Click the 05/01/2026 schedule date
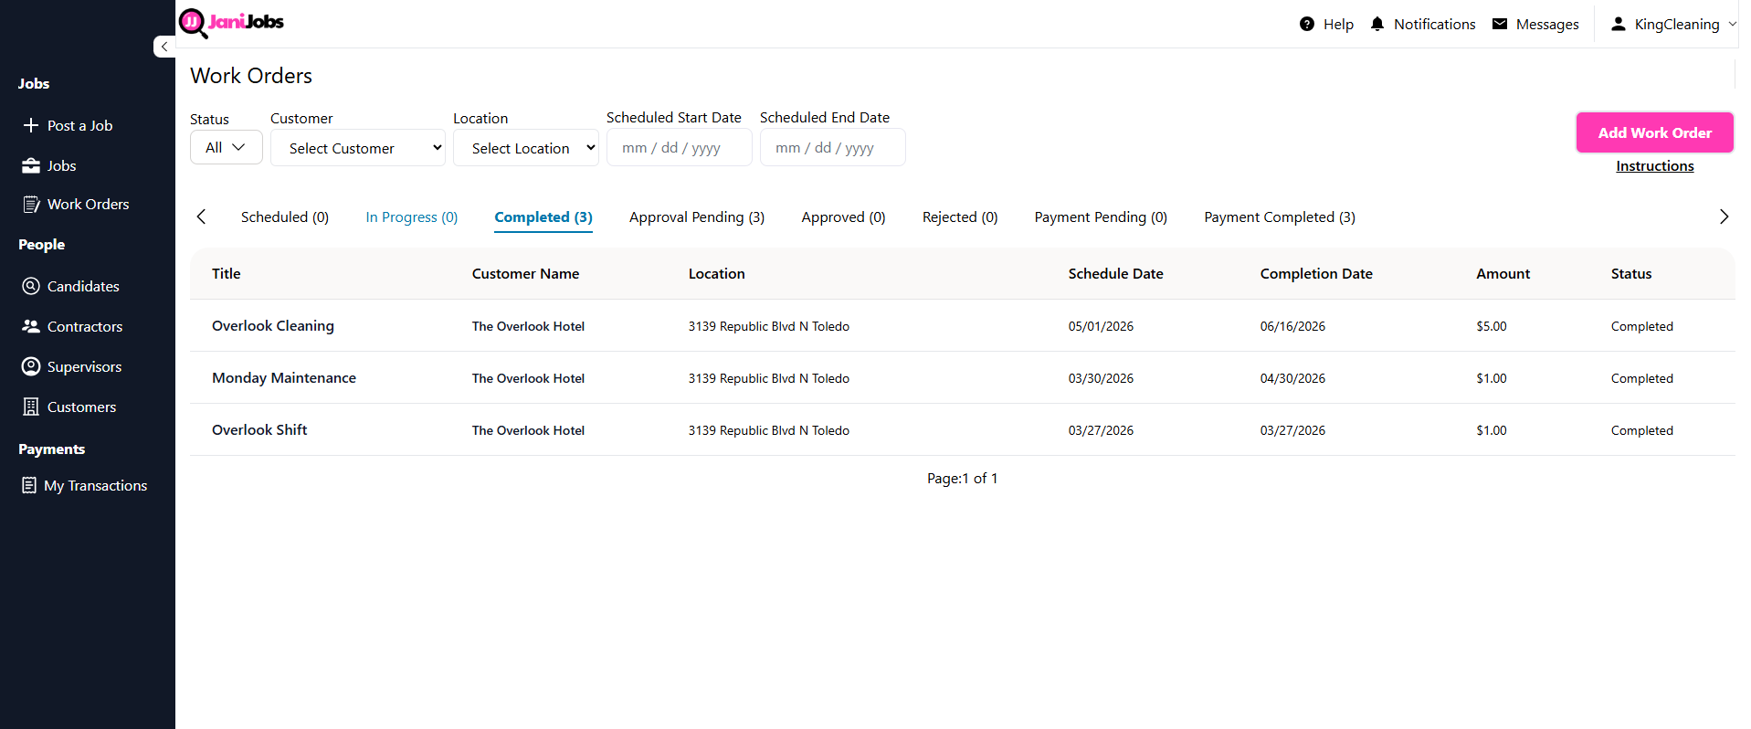Image resolution: width=1751 pixels, height=729 pixels. [1101, 326]
